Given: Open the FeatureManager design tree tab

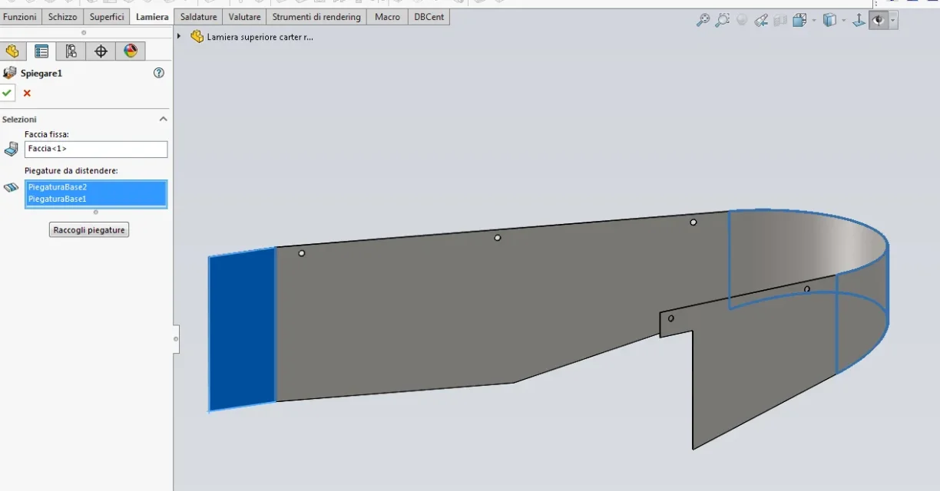Looking at the screenshot, I should 12,51.
